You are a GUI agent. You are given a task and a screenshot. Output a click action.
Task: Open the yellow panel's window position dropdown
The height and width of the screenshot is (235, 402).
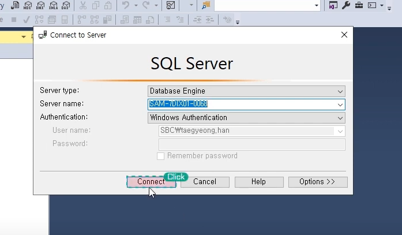24,37
